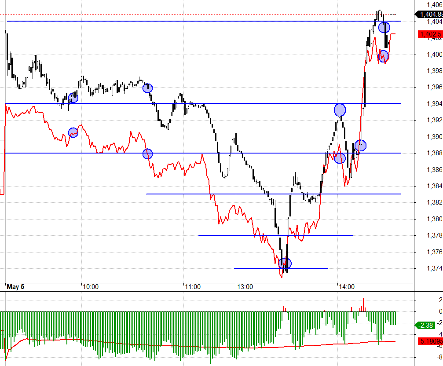Select the 13:00 time axis label

(x=245, y=287)
